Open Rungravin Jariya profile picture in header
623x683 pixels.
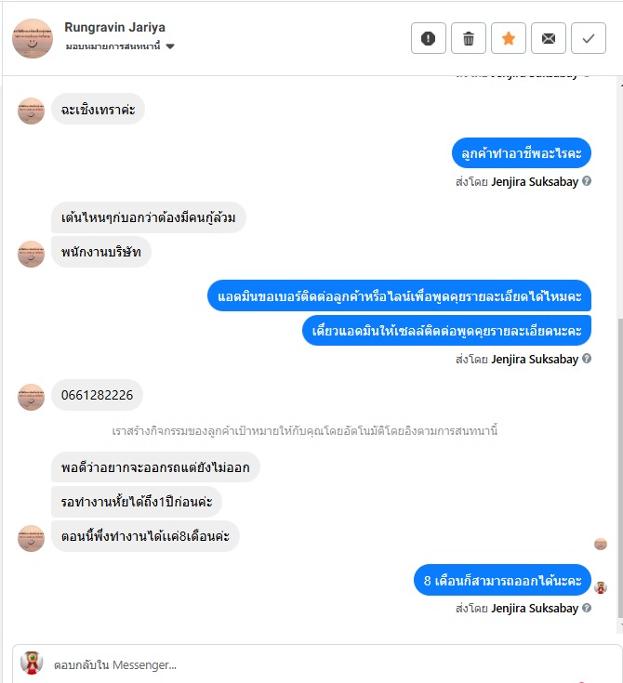pos(33,38)
